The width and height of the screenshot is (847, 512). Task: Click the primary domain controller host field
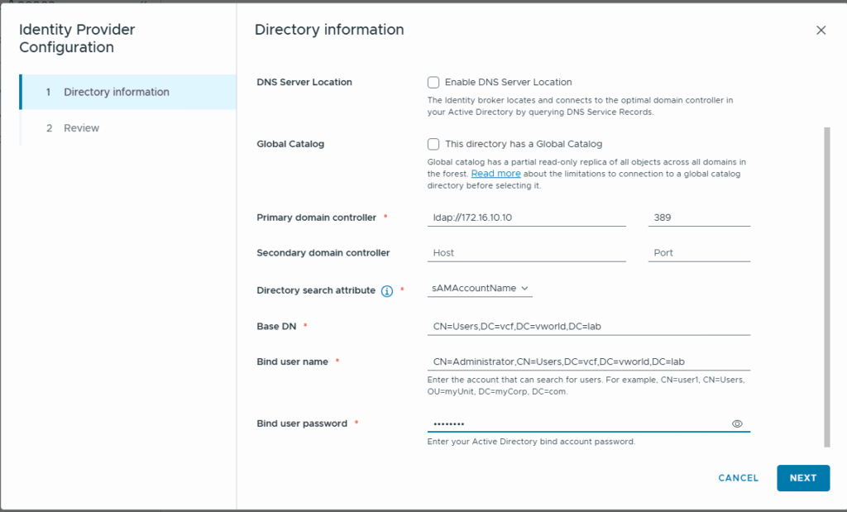(x=526, y=218)
